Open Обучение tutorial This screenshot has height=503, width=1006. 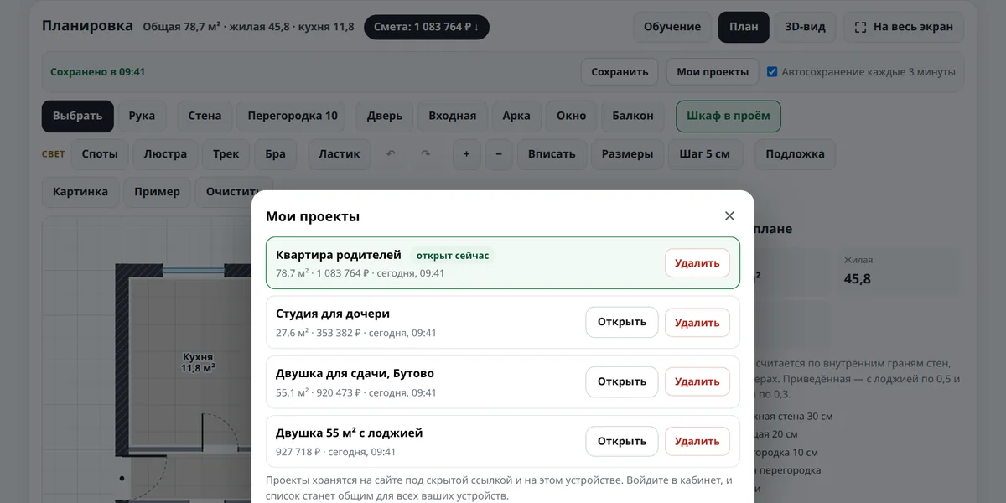(672, 27)
